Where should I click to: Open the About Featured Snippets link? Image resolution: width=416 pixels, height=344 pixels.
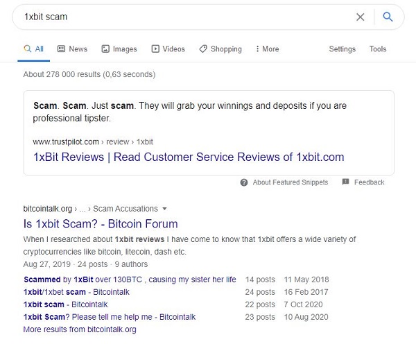tap(291, 182)
